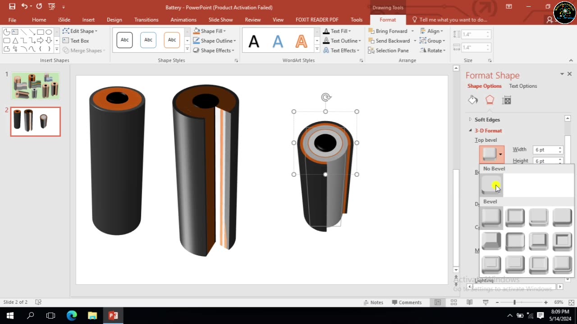
Task: Click the zoom slider handle
Action: click(514, 302)
